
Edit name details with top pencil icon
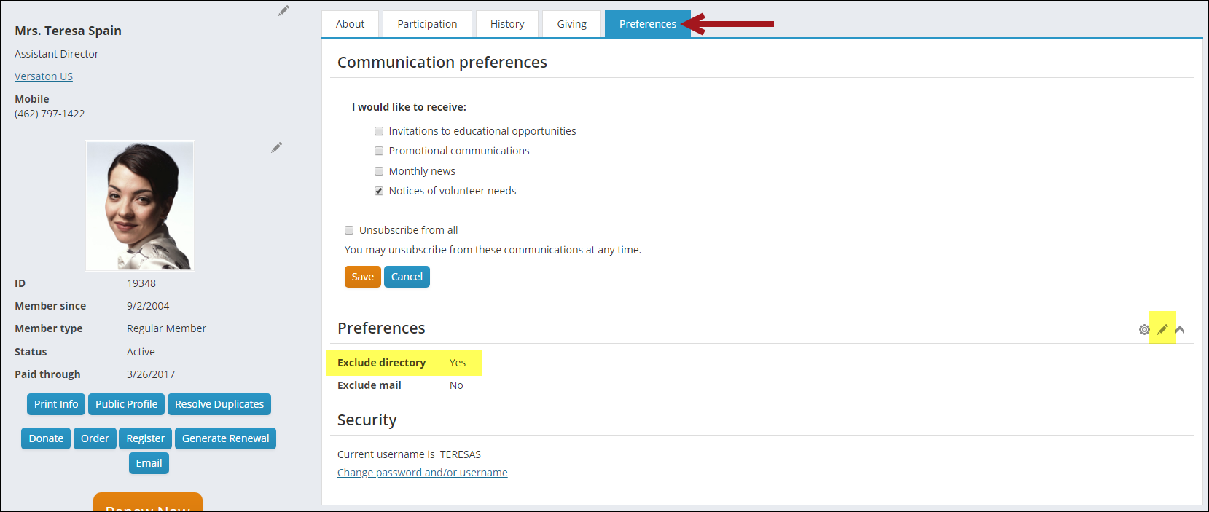tap(283, 10)
